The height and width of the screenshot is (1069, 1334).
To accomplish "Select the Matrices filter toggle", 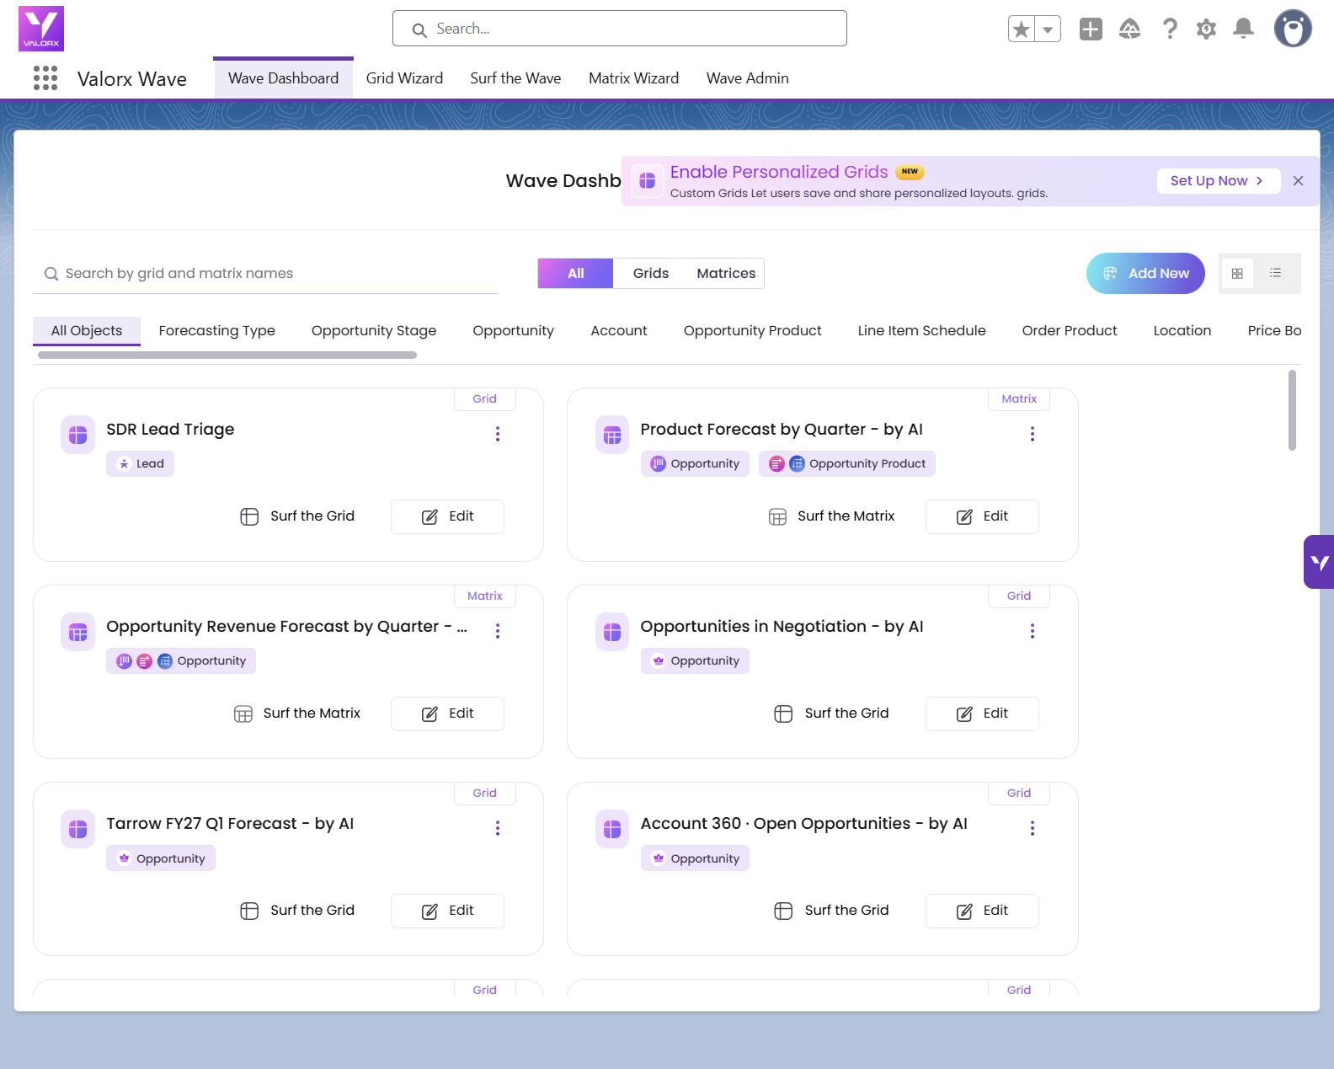I will 726,274.
